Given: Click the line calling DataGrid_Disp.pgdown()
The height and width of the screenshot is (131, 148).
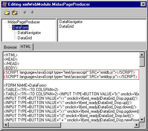Looking at the screenshot, I should [71, 111].
